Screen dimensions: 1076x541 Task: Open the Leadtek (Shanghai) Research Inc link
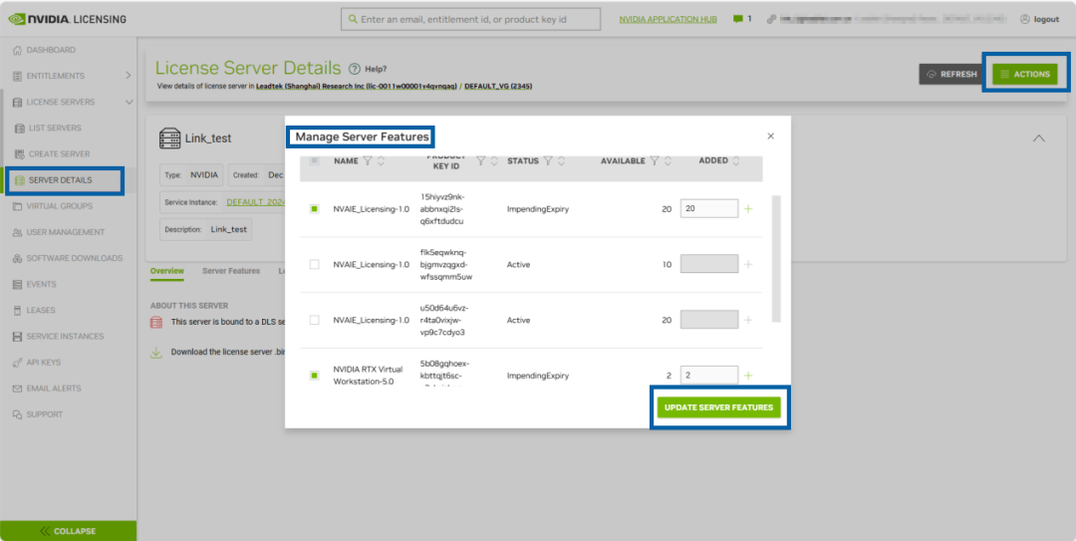coord(356,87)
